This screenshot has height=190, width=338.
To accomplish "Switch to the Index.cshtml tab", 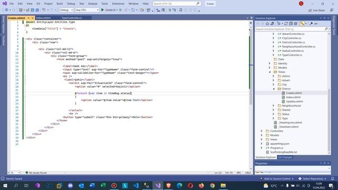I will point(43,18).
